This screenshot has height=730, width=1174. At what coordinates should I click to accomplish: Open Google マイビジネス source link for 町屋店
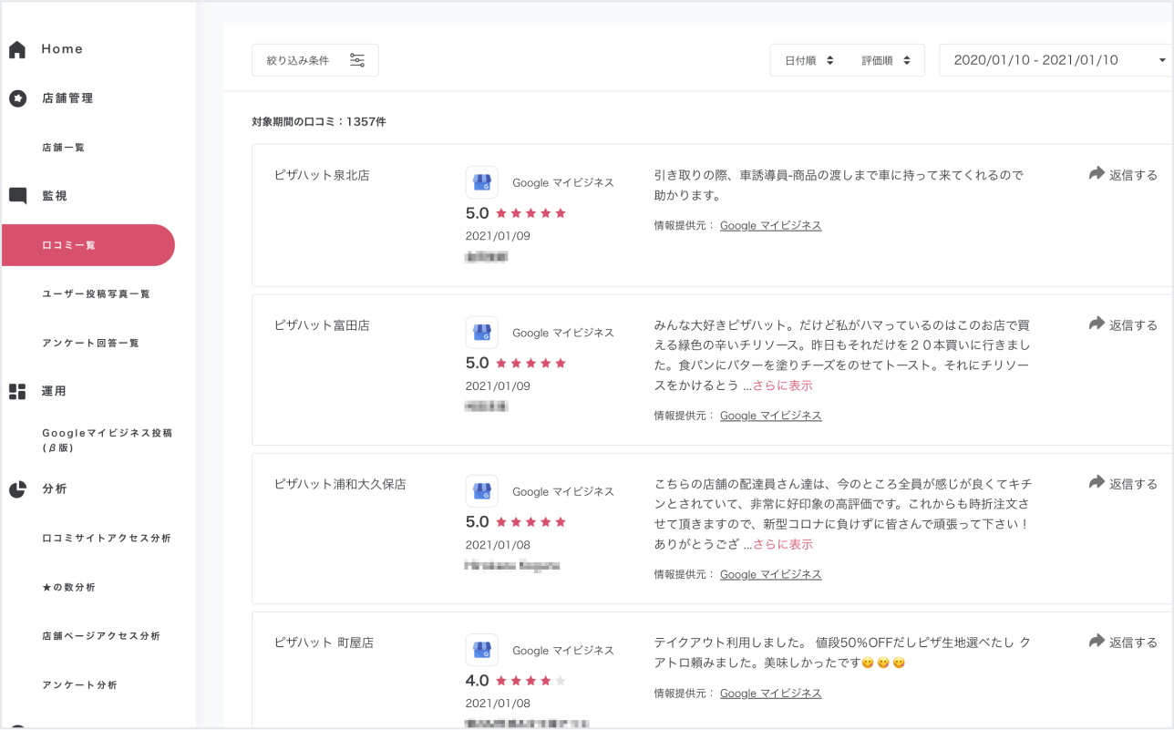pos(771,694)
